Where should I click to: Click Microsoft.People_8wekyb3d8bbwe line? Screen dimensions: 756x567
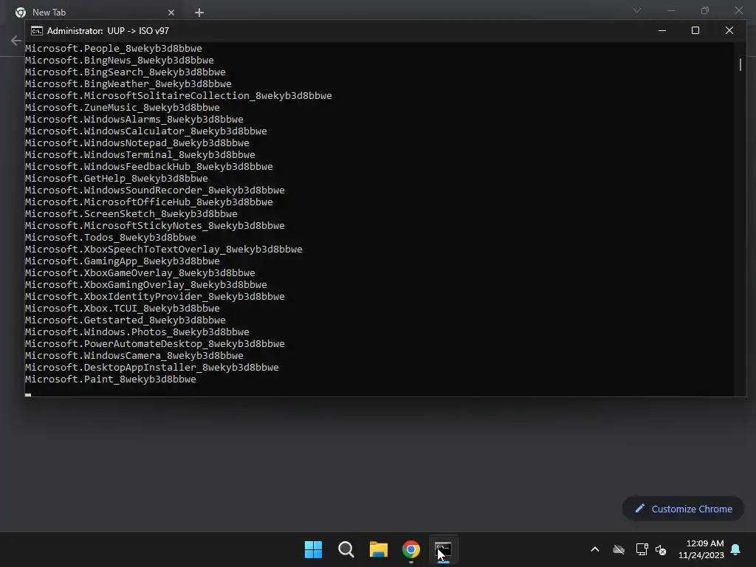click(113, 48)
